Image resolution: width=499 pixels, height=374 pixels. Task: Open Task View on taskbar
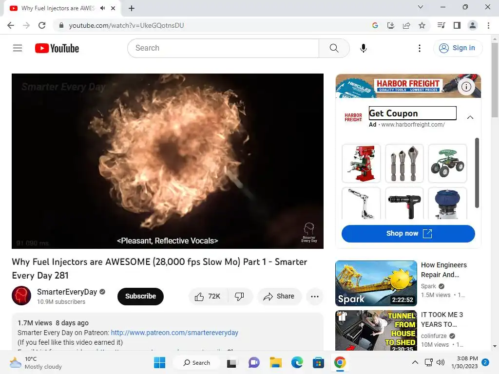tap(231, 362)
